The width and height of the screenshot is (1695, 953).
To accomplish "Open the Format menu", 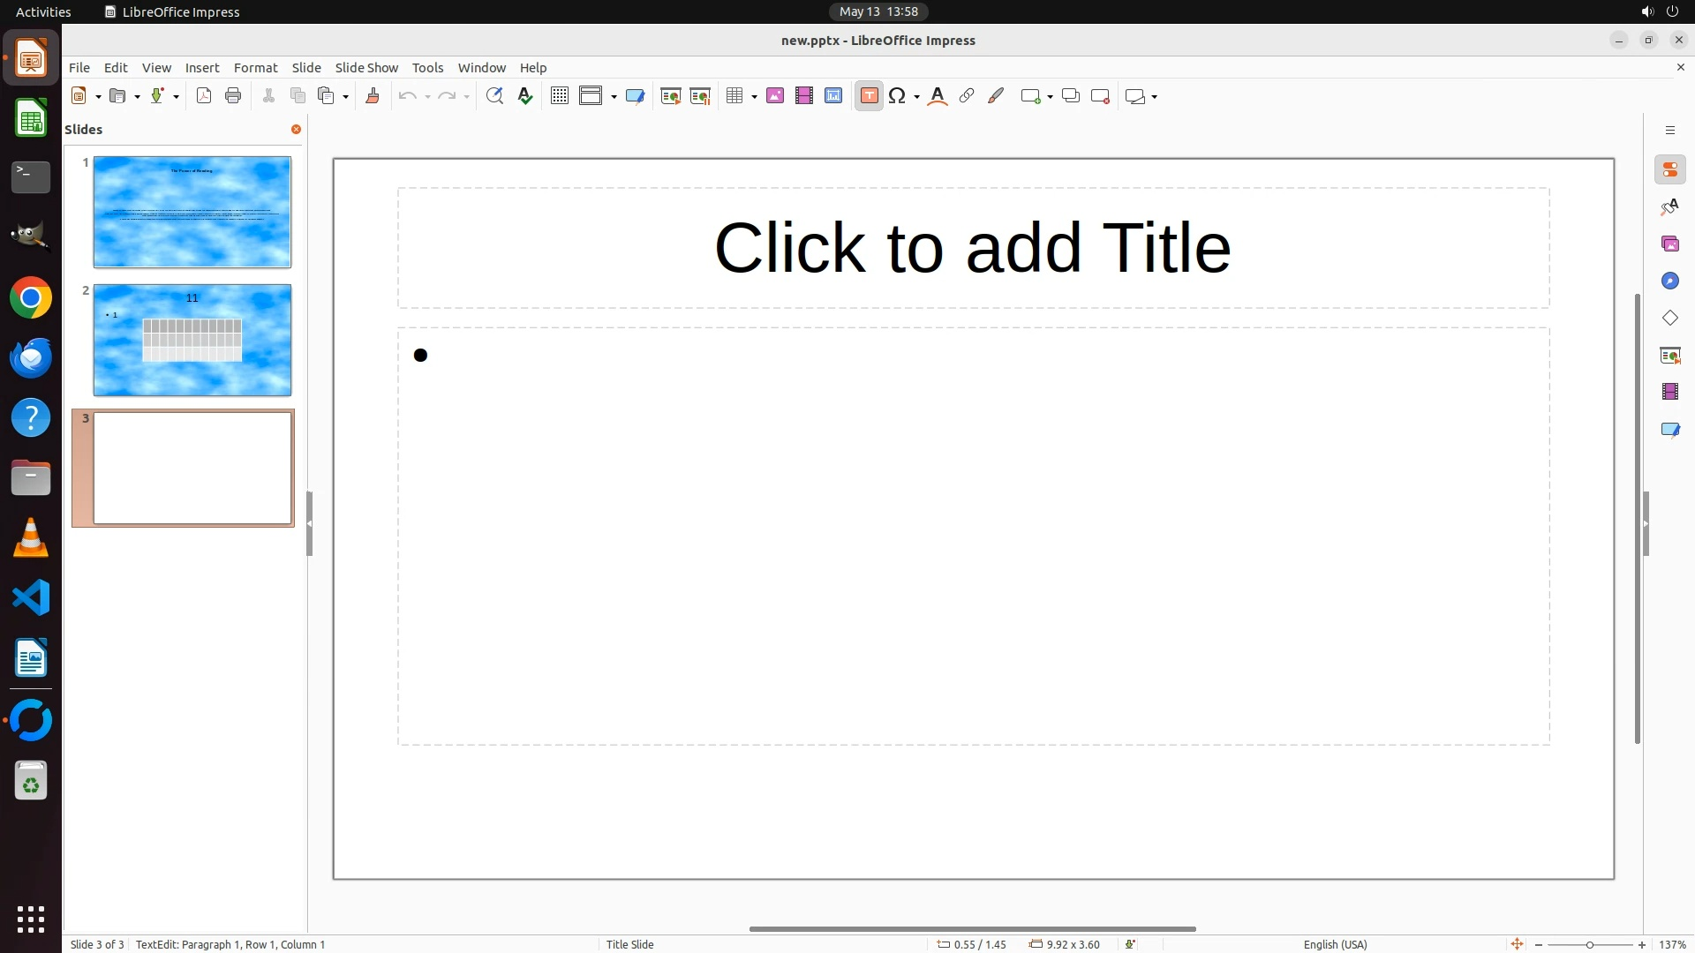I will (255, 68).
